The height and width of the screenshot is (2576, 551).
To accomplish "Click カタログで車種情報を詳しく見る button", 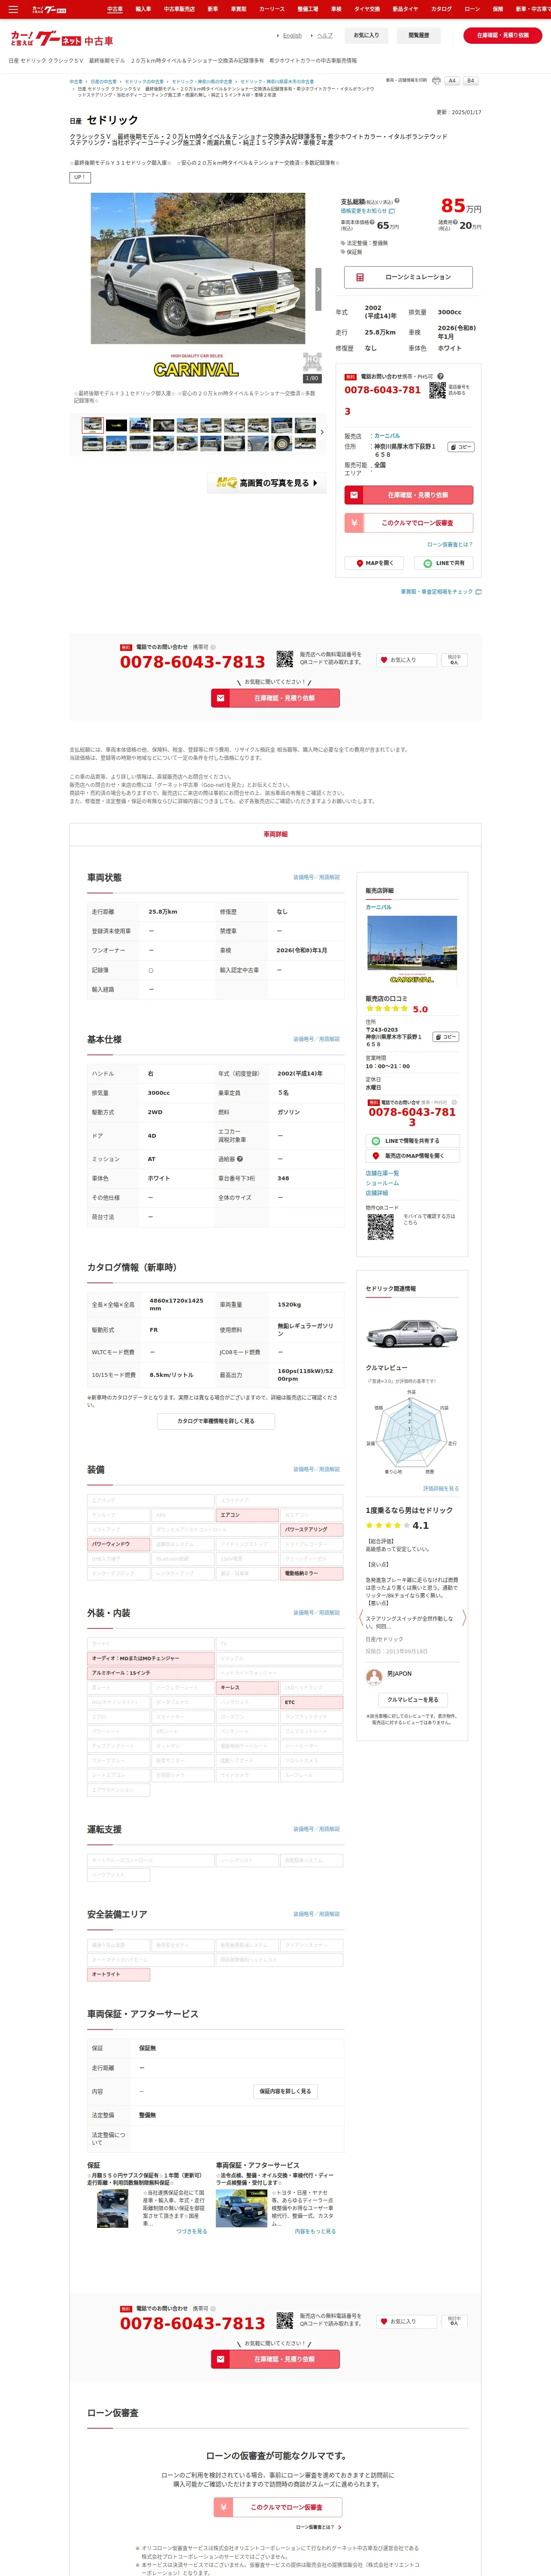I will (x=216, y=1421).
